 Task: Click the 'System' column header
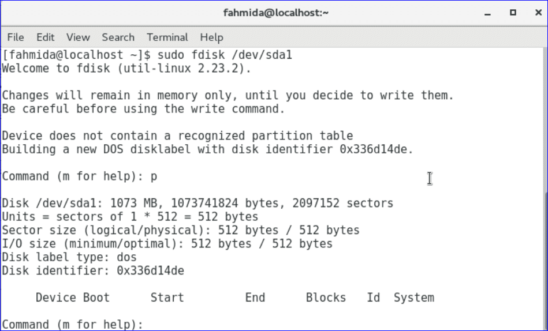(413, 298)
